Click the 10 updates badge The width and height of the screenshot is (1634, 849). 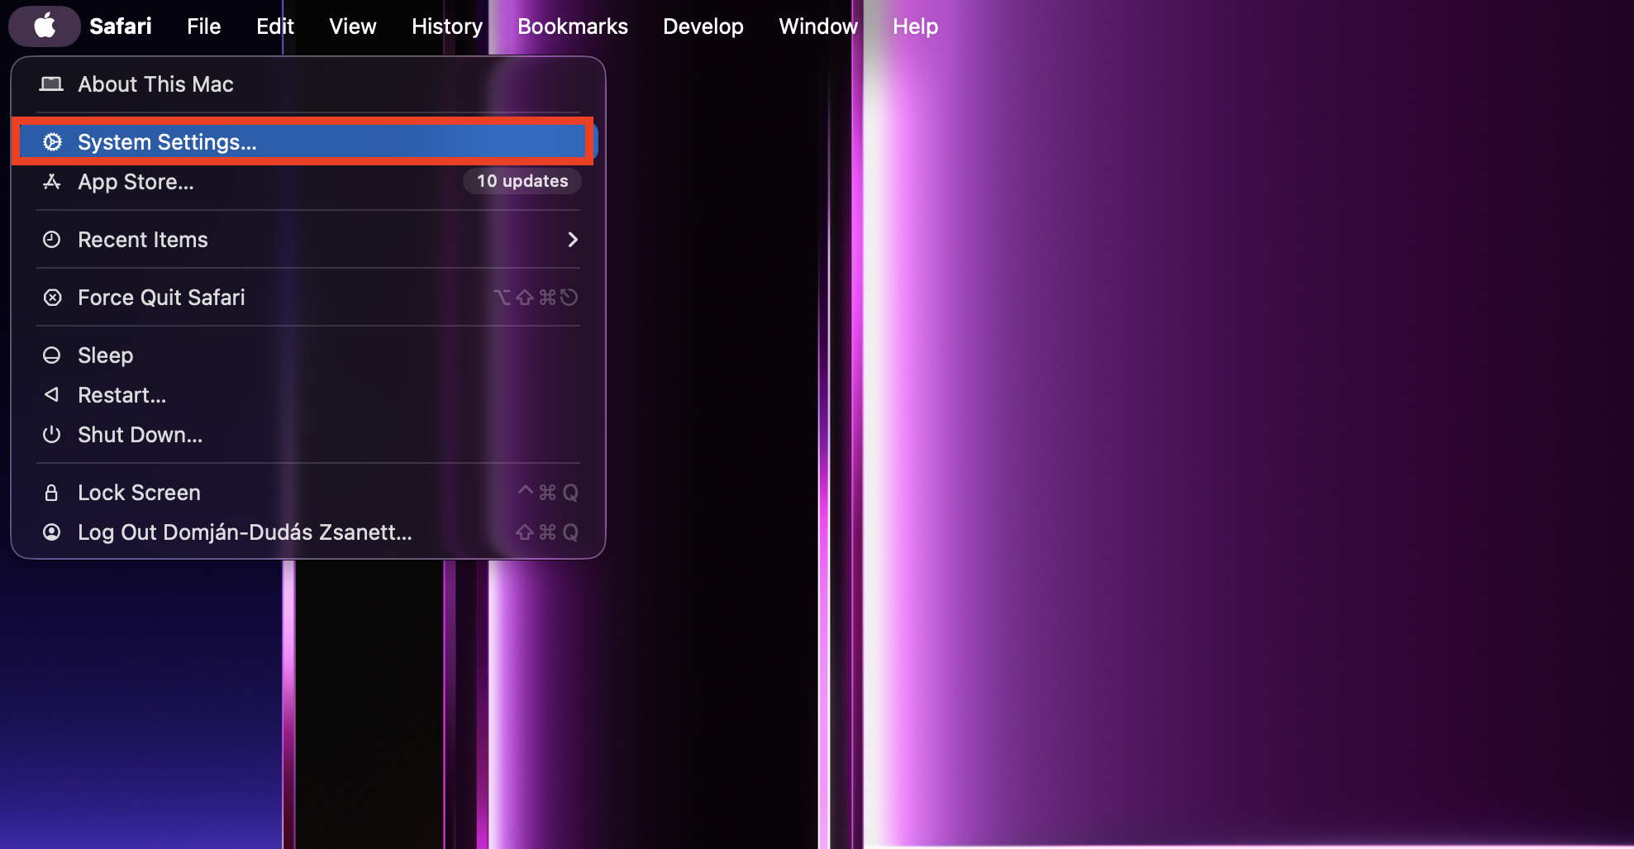[x=522, y=181]
